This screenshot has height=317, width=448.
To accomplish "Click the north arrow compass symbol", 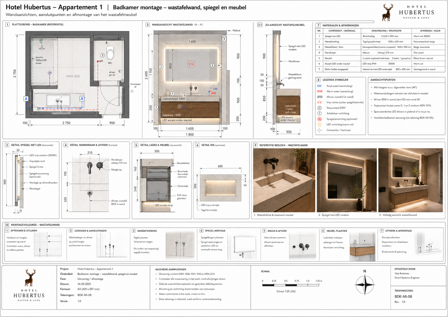I will 365,284.
